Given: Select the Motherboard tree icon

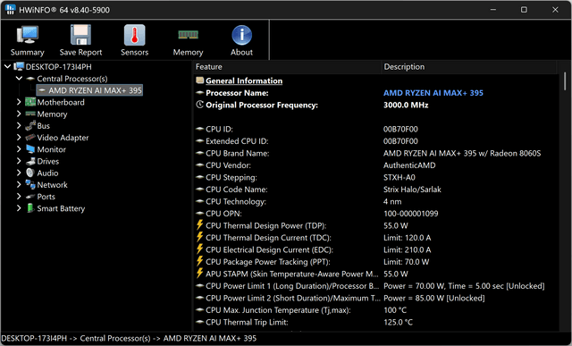Looking at the screenshot, I should [x=30, y=102].
